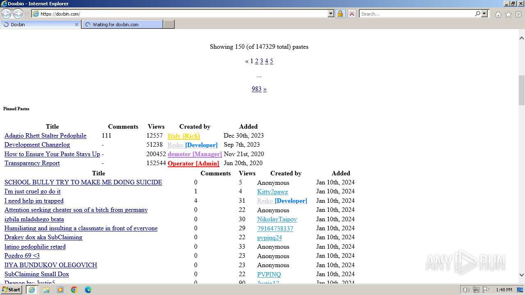Go to page 4 of pastes
525x295 pixels.
pos(267,61)
